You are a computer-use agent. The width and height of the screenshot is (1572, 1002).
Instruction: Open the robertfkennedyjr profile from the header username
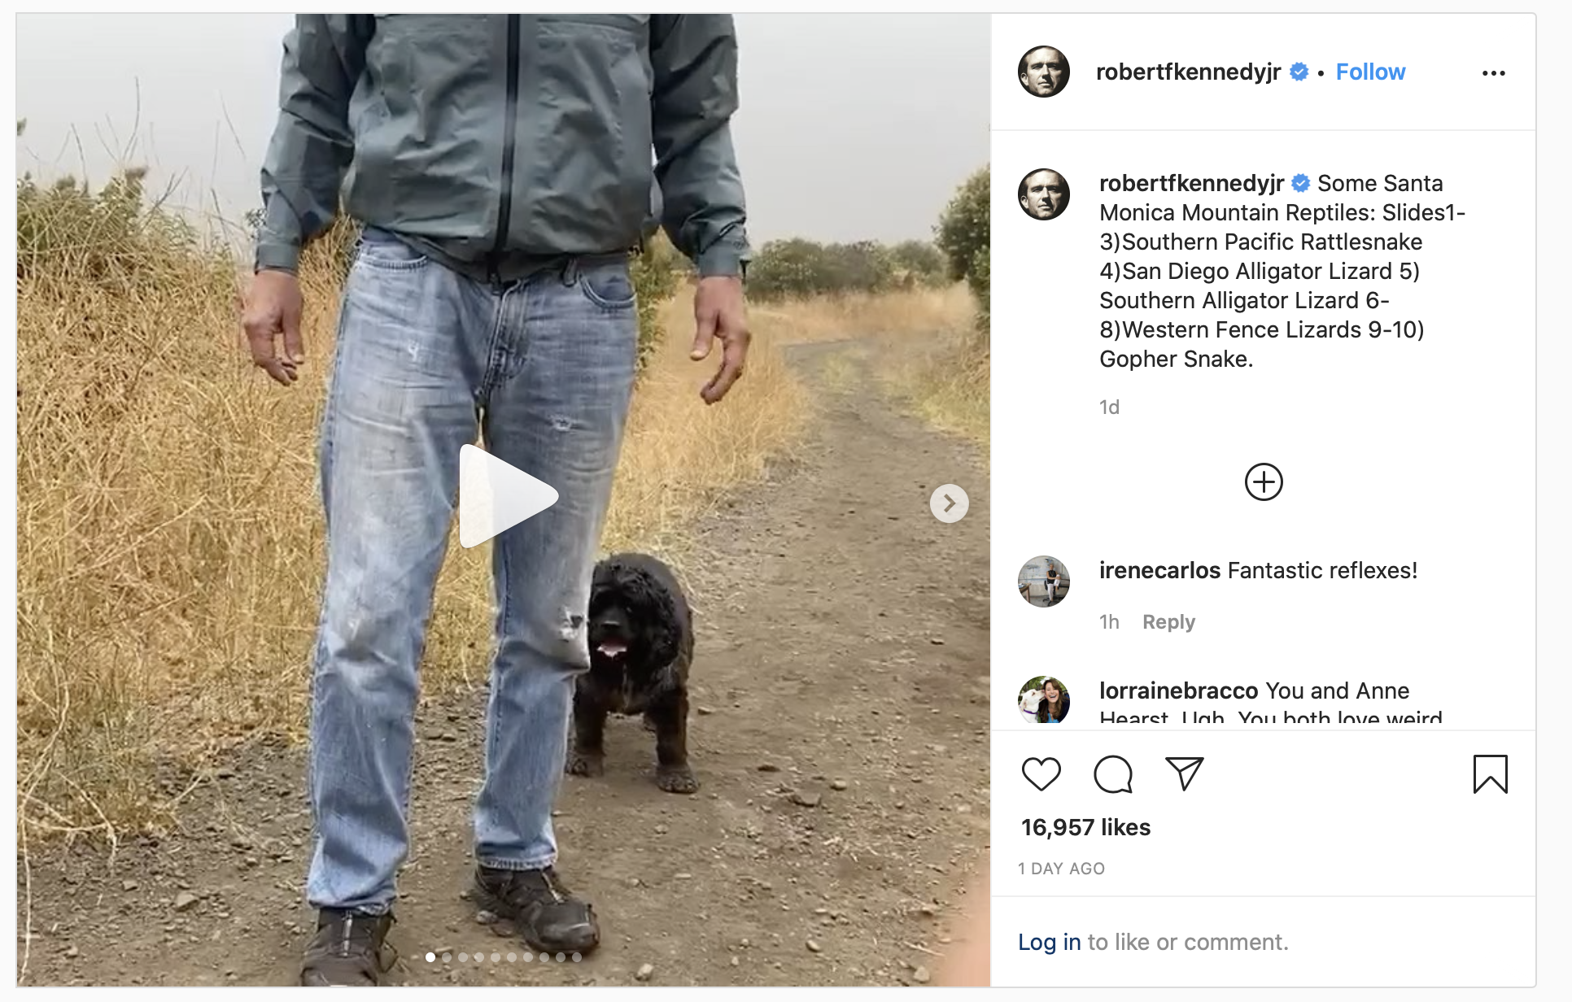pos(1188,72)
